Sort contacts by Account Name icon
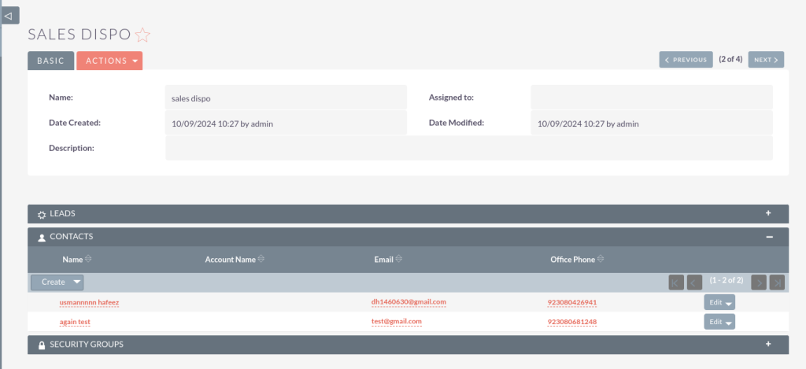This screenshot has height=369, width=806. 261,259
